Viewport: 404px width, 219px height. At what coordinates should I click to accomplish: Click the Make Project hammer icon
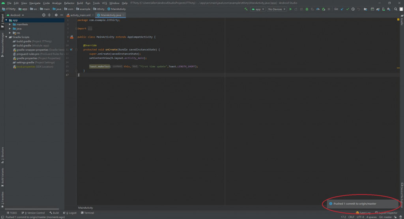246,9
